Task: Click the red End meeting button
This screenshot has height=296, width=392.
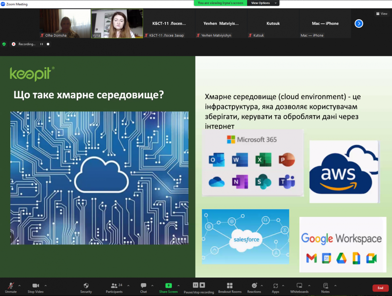Action: (x=381, y=288)
